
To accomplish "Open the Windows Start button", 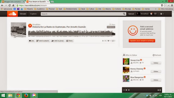I will (x=3, y=96).
